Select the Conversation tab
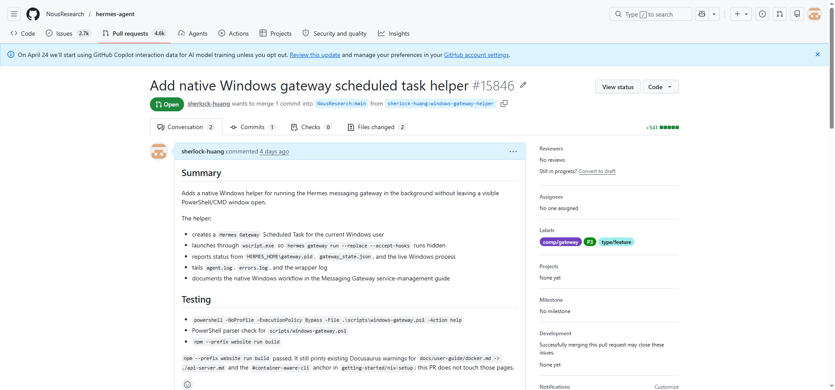The height and width of the screenshot is (390, 835). (186, 127)
